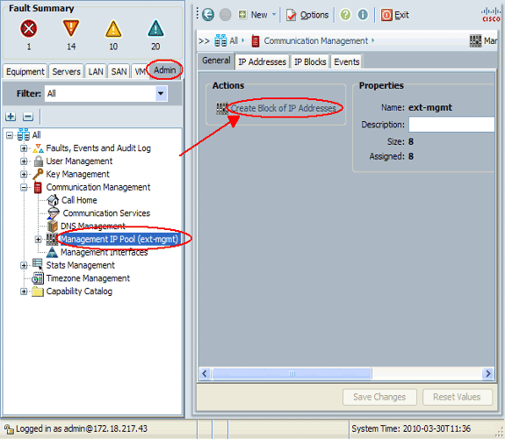Select Stats Management in the tree

[x=80, y=265]
